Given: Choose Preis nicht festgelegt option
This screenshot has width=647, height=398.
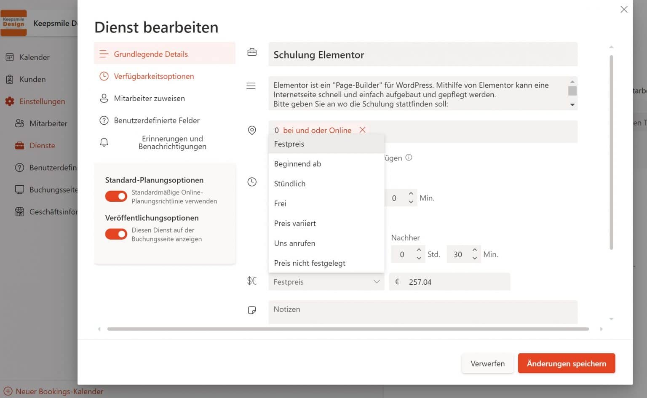Looking at the screenshot, I should click(x=326, y=263).
